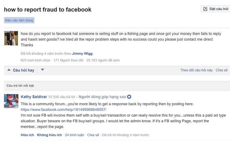Open the facebook.com/help link
The height and width of the screenshot is (141, 230).
coord(63,109)
